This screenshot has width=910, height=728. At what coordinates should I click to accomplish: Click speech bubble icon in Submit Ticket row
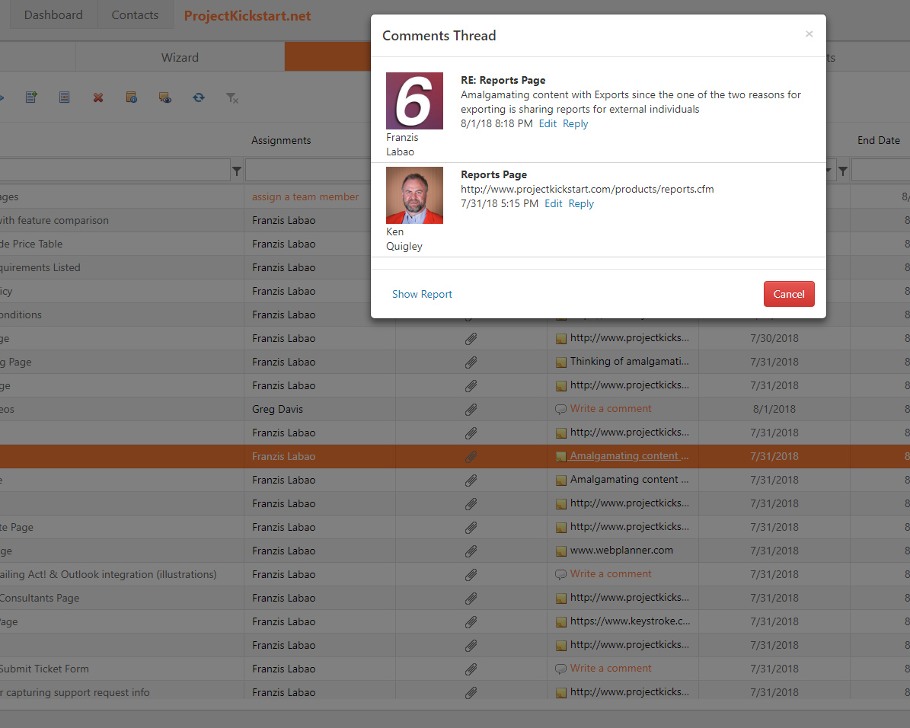pos(560,669)
